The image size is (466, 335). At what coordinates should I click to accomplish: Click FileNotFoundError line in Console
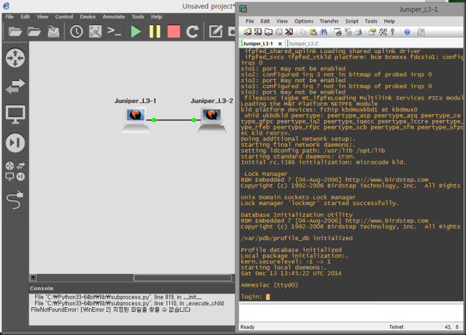coord(111,310)
